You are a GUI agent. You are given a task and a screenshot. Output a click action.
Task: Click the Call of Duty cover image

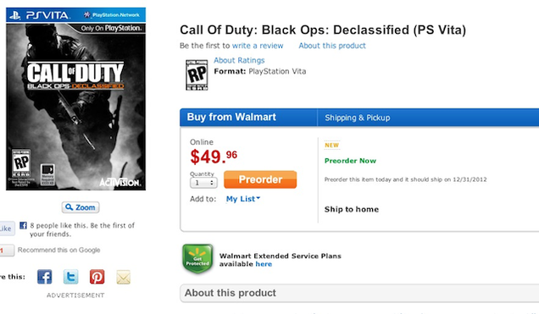click(x=75, y=99)
